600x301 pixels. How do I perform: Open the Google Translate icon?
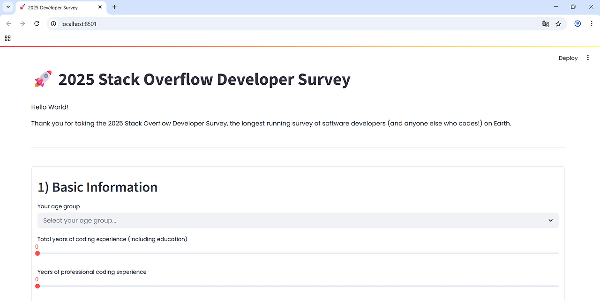[546, 24]
